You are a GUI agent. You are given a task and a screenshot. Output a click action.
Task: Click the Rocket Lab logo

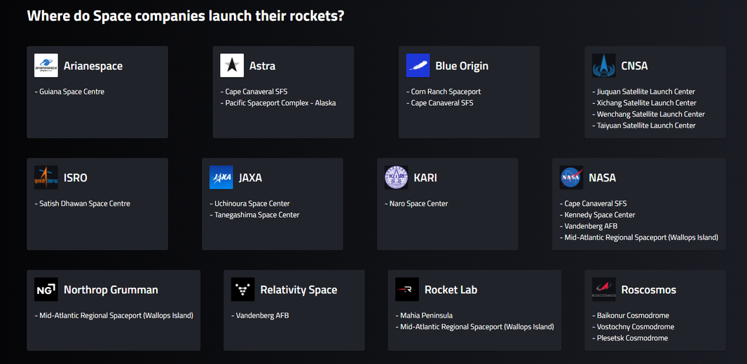(x=407, y=289)
